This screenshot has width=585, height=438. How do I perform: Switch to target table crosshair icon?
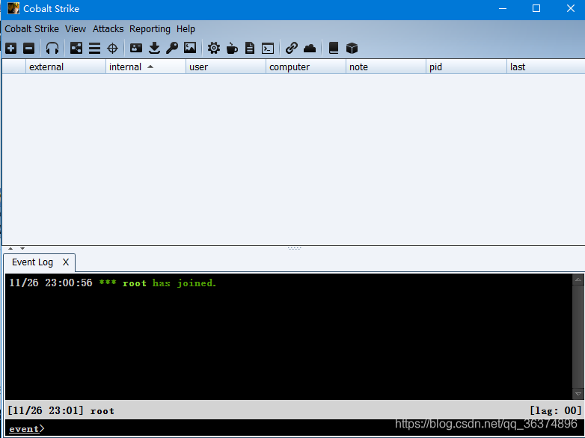pos(112,48)
